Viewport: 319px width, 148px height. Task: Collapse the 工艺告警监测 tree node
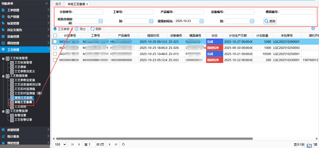(3, 111)
